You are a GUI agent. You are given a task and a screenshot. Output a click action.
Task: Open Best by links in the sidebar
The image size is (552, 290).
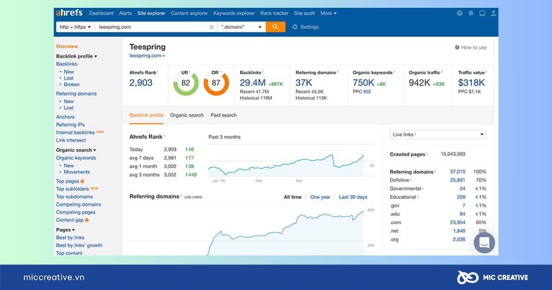pos(70,238)
